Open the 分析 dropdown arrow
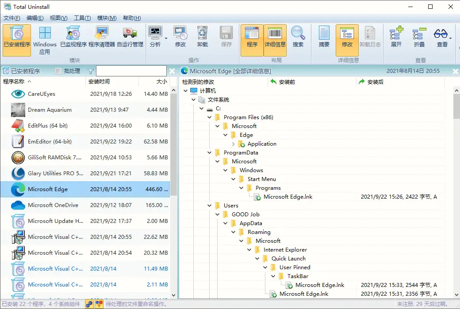This screenshot has width=460, height=309. [x=166, y=38]
